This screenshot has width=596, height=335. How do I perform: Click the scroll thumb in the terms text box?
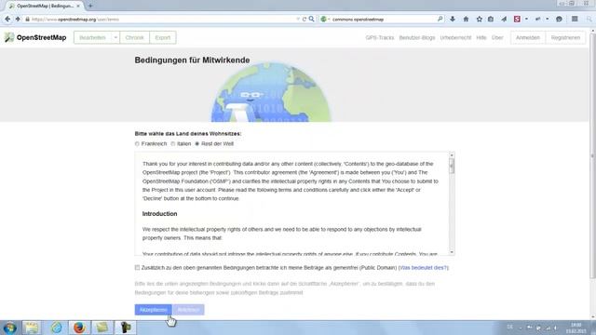(452, 166)
